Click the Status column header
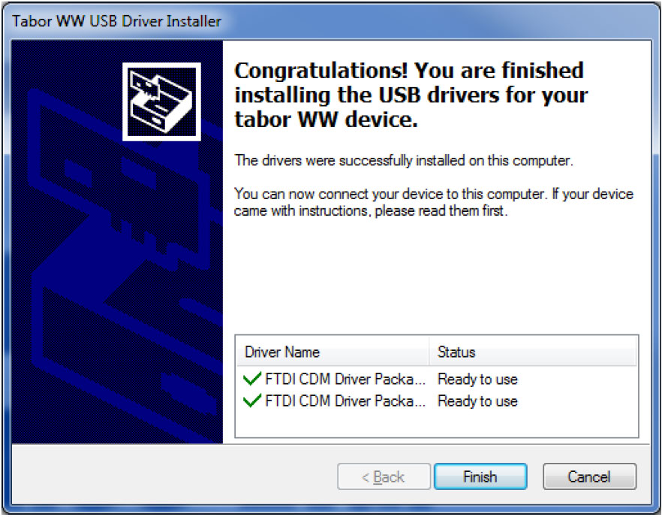 [456, 352]
